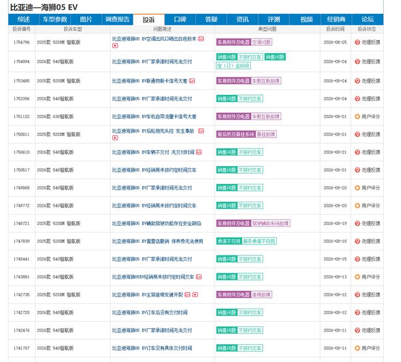Click the 空调问题 tag
The width and height of the screenshot is (401, 362).
point(261,42)
